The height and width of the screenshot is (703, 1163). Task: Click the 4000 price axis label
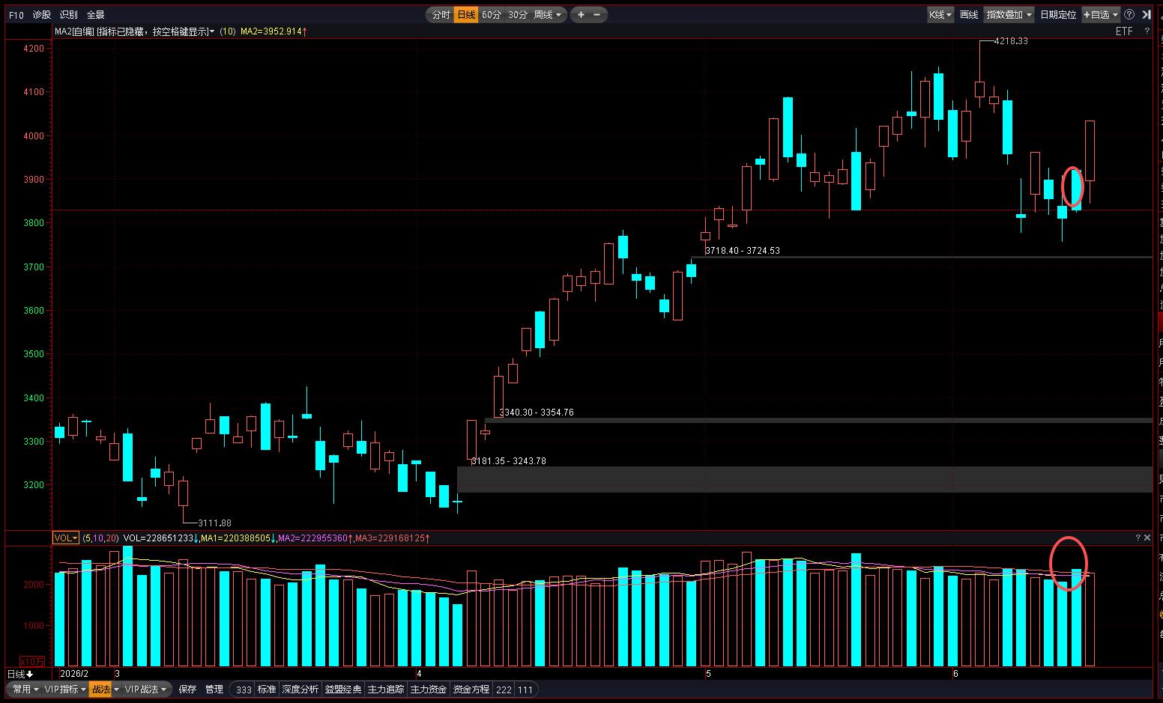coord(34,136)
